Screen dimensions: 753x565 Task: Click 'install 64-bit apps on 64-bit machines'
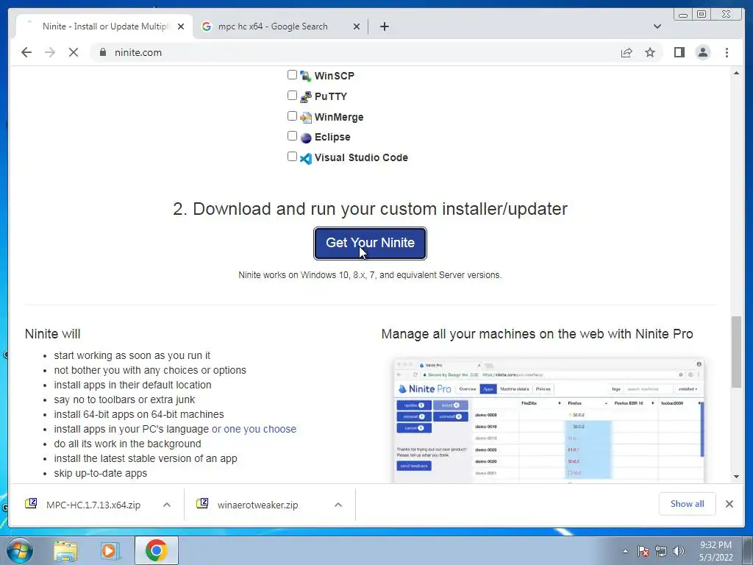pyautogui.click(x=139, y=414)
